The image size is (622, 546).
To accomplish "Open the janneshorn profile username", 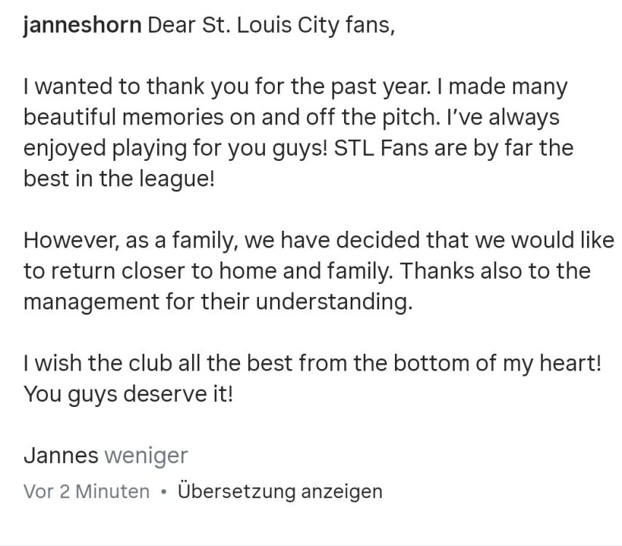I will pos(82,28).
